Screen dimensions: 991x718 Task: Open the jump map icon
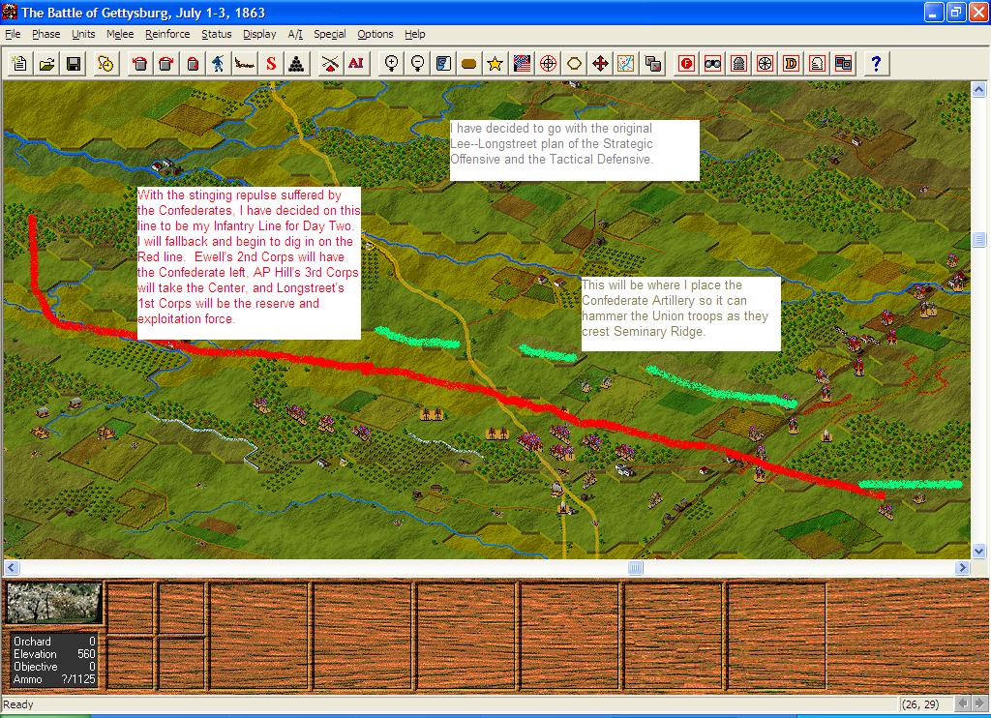[x=626, y=63]
